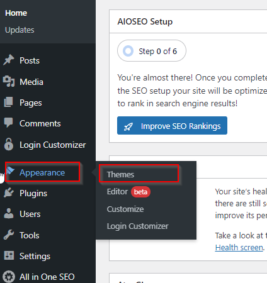The image size is (267, 283).
Task: Click the rocket icon on the SEO button
Action: click(x=128, y=126)
